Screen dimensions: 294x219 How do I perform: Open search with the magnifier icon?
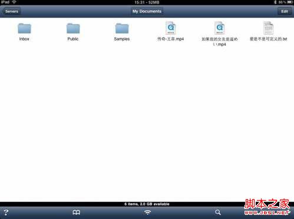[218, 213]
